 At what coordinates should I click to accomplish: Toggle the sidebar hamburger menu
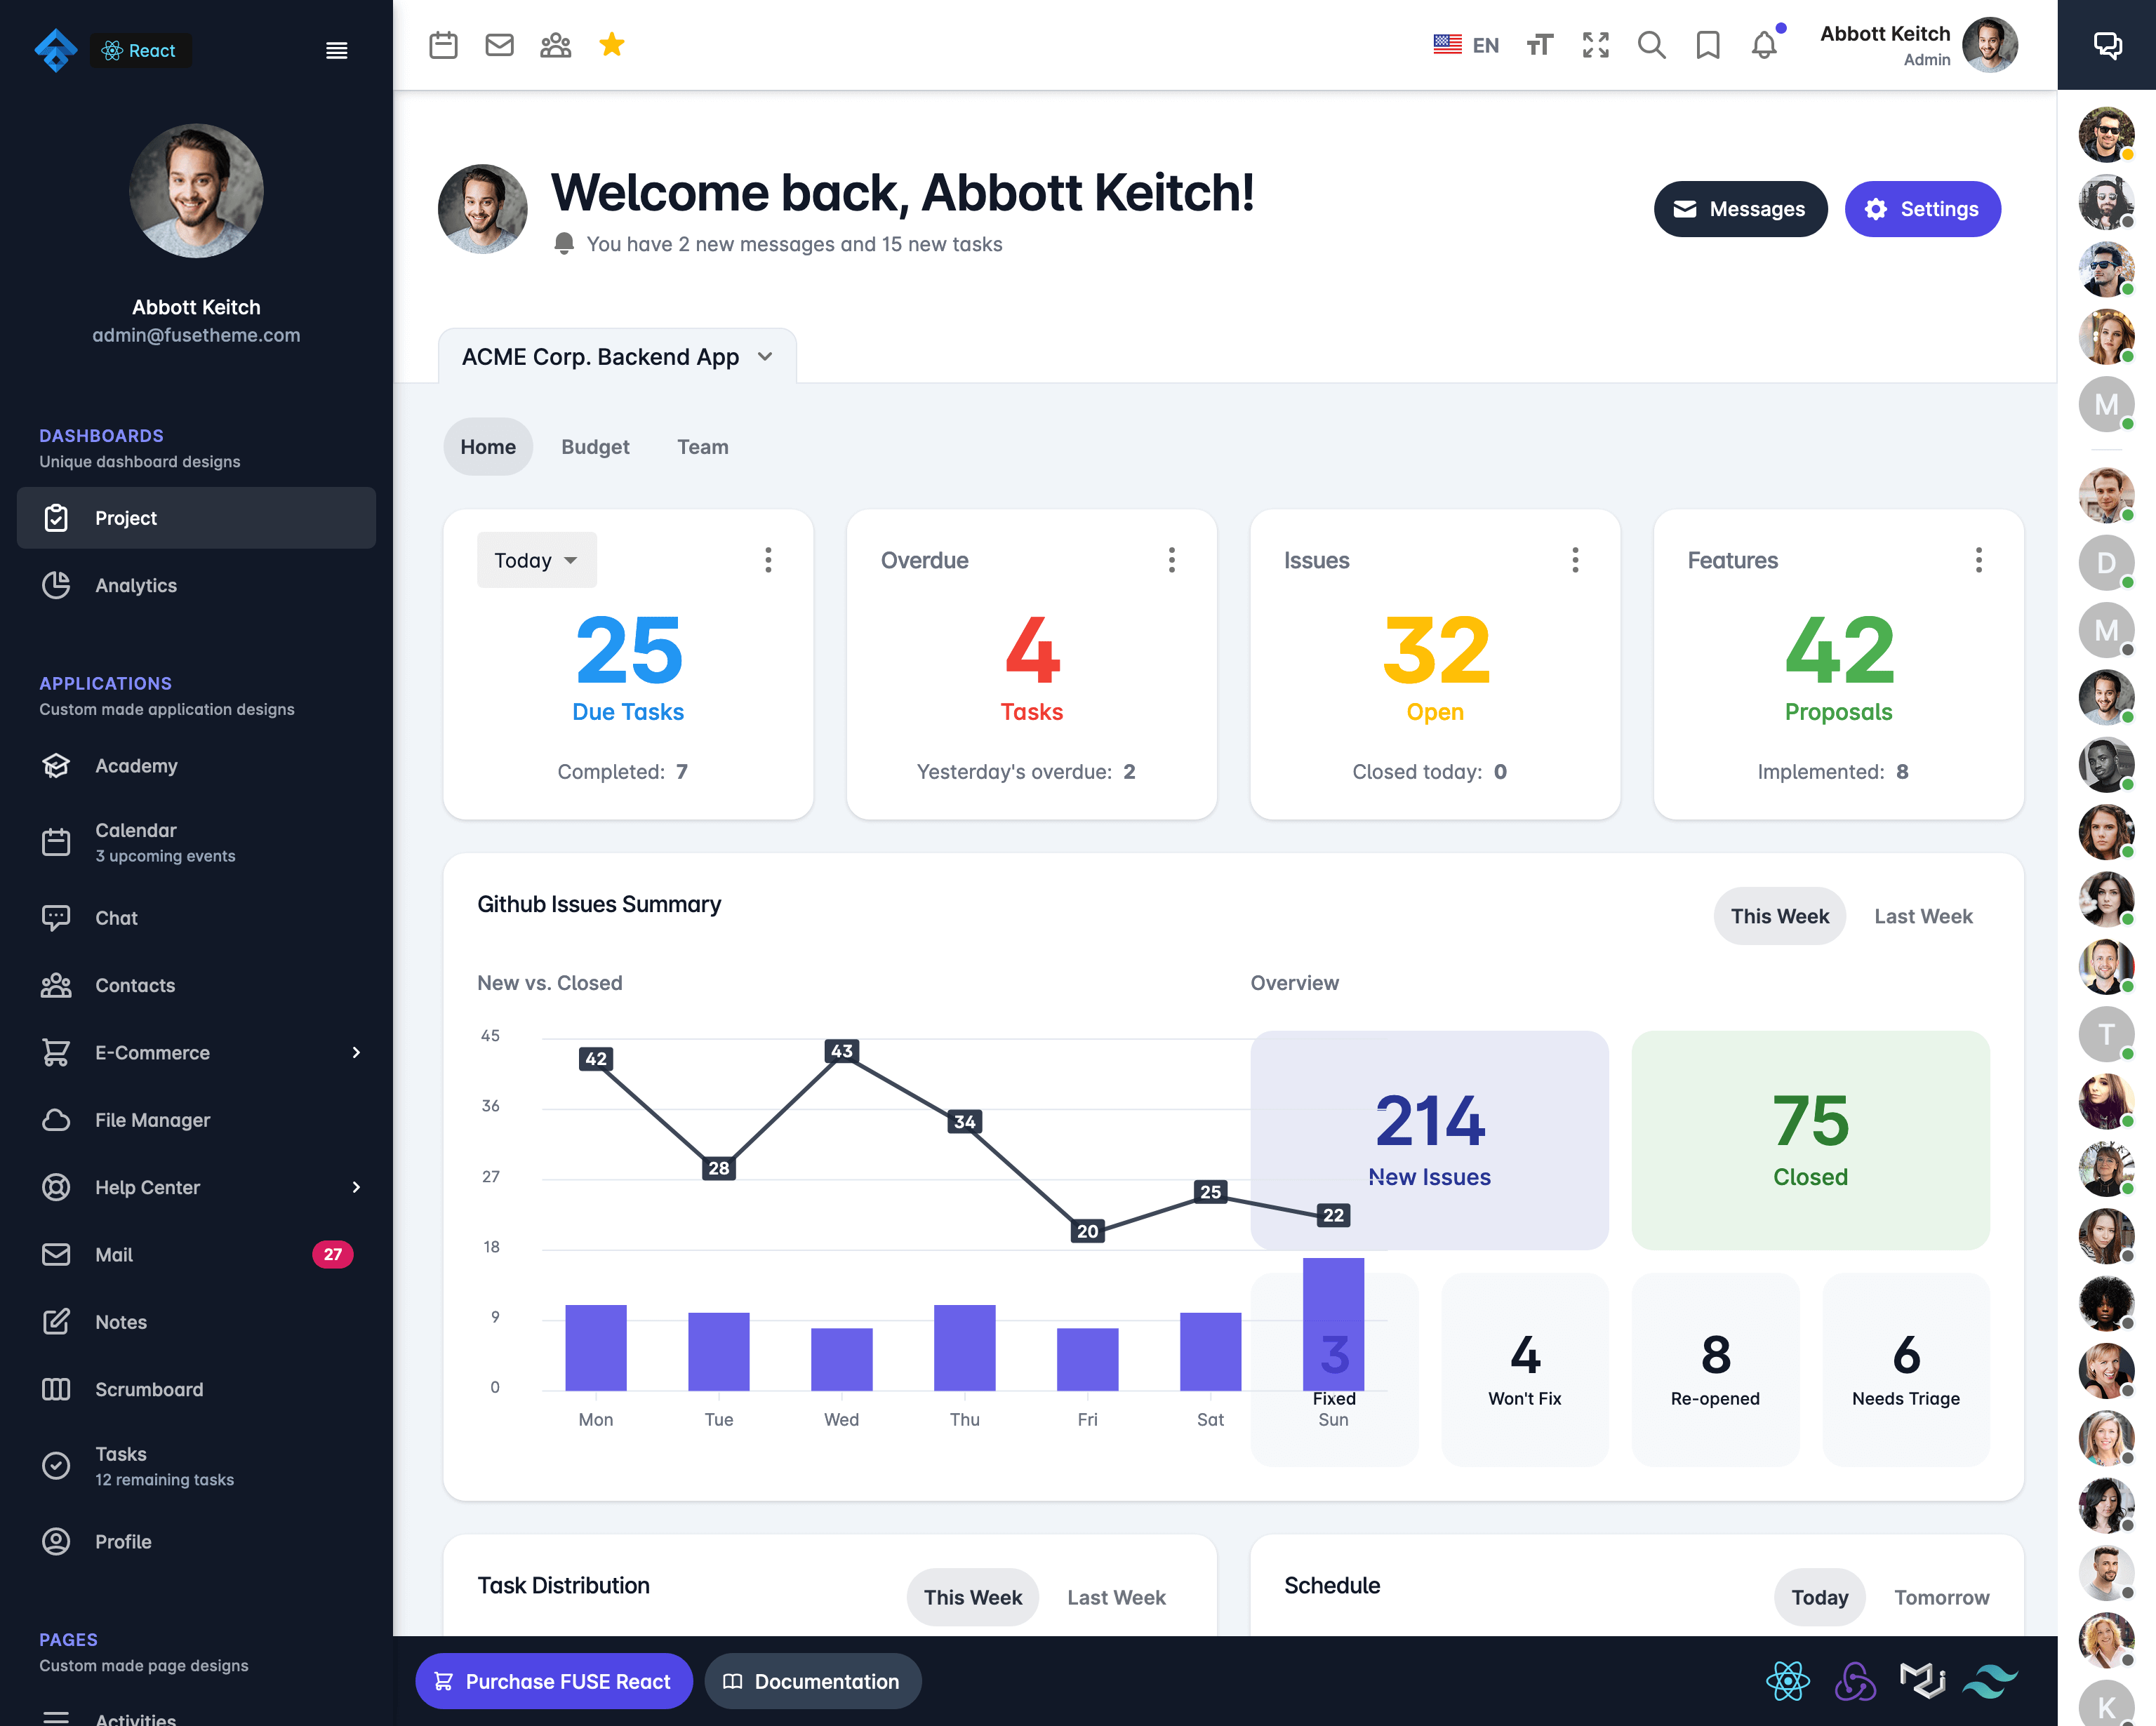click(337, 50)
